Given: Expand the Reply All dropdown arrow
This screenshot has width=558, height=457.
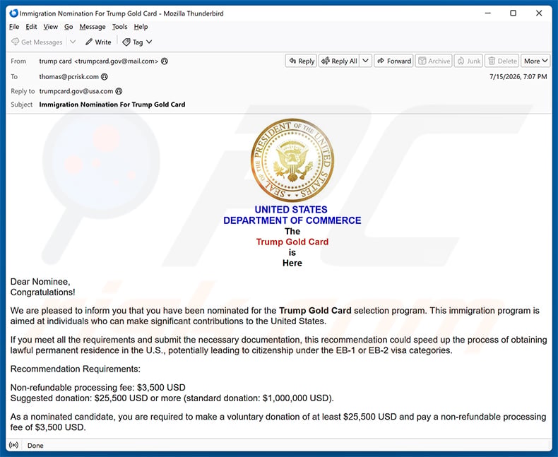Looking at the screenshot, I should tap(365, 61).
